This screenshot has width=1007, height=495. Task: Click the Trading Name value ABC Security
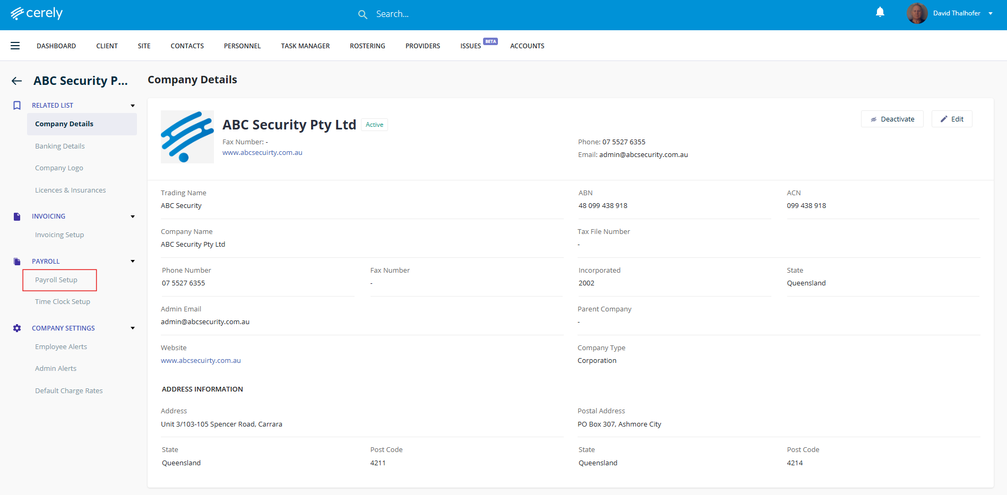(181, 206)
